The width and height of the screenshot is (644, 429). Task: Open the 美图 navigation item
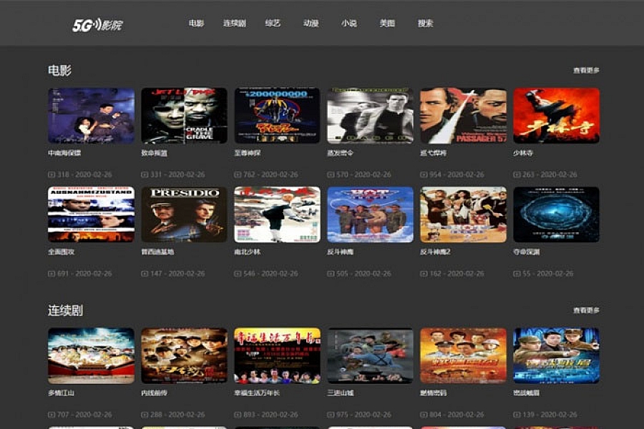[387, 23]
